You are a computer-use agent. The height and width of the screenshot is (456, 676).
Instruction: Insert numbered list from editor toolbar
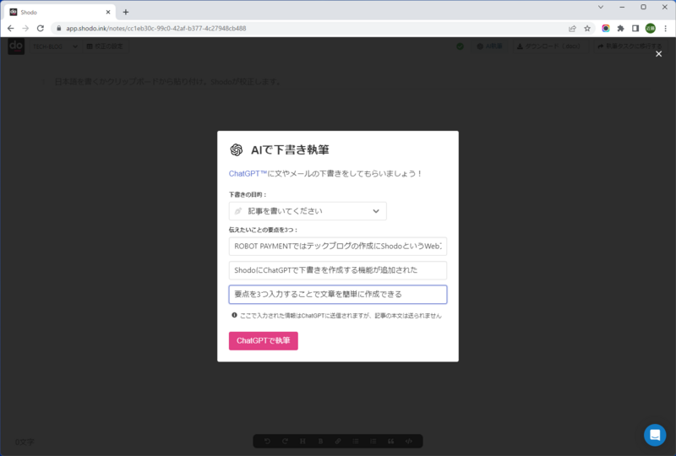pos(373,441)
